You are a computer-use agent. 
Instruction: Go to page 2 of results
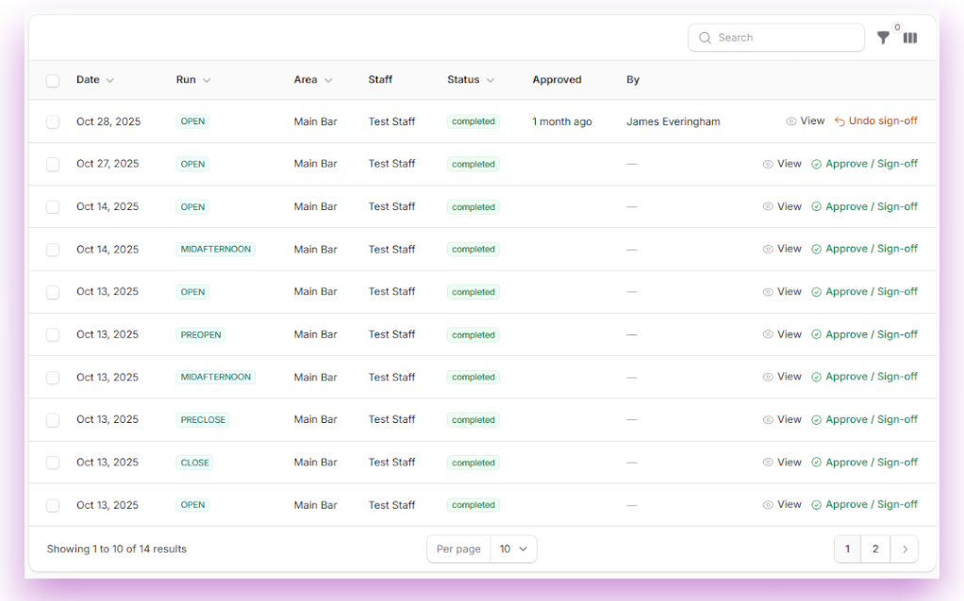click(875, 548)
